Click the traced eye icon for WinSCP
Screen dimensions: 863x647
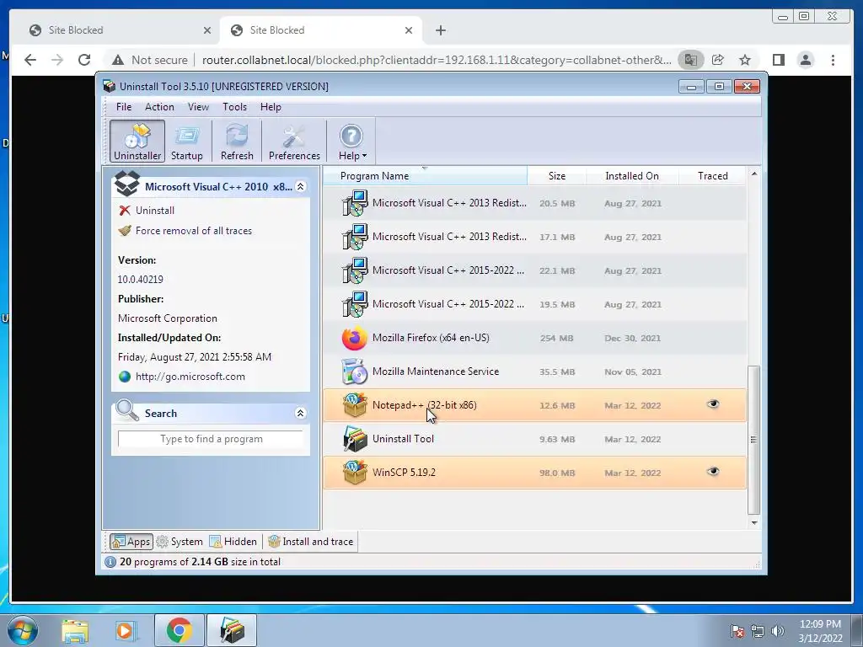[x=713, y=472]
